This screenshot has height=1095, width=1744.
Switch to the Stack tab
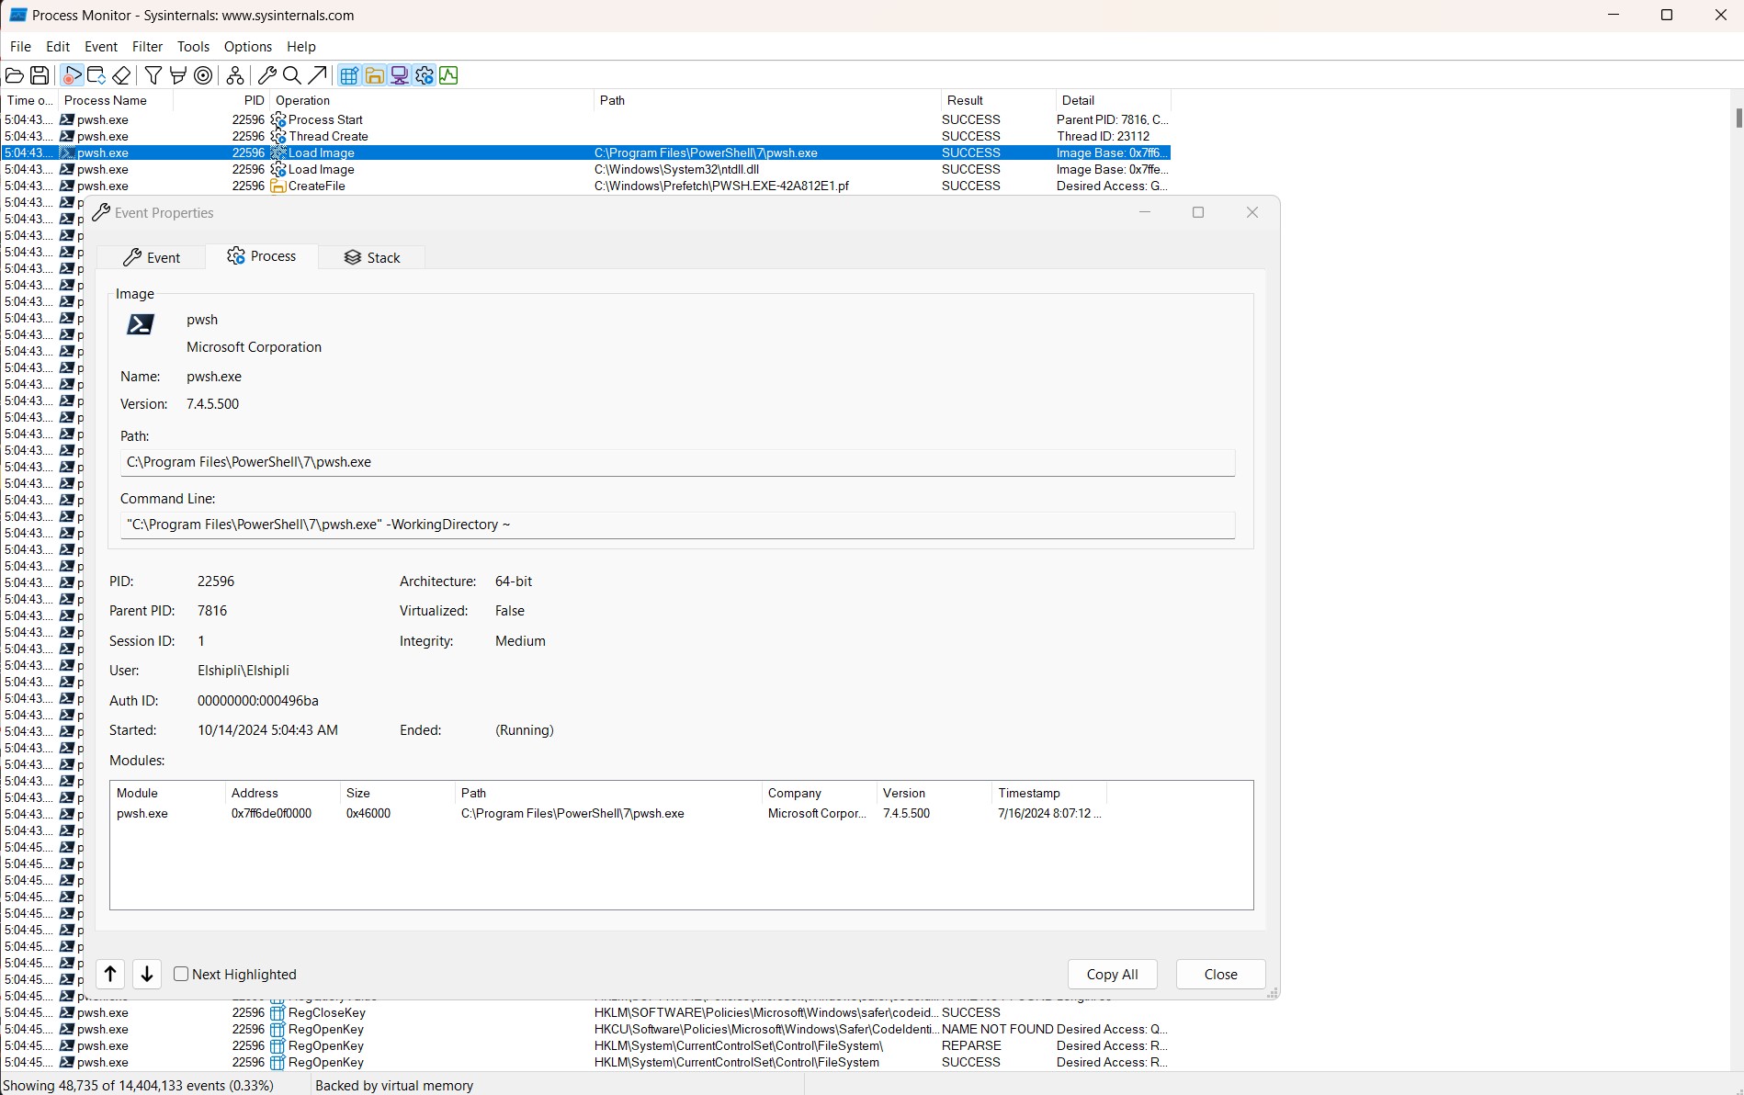[x=372, y=257]
